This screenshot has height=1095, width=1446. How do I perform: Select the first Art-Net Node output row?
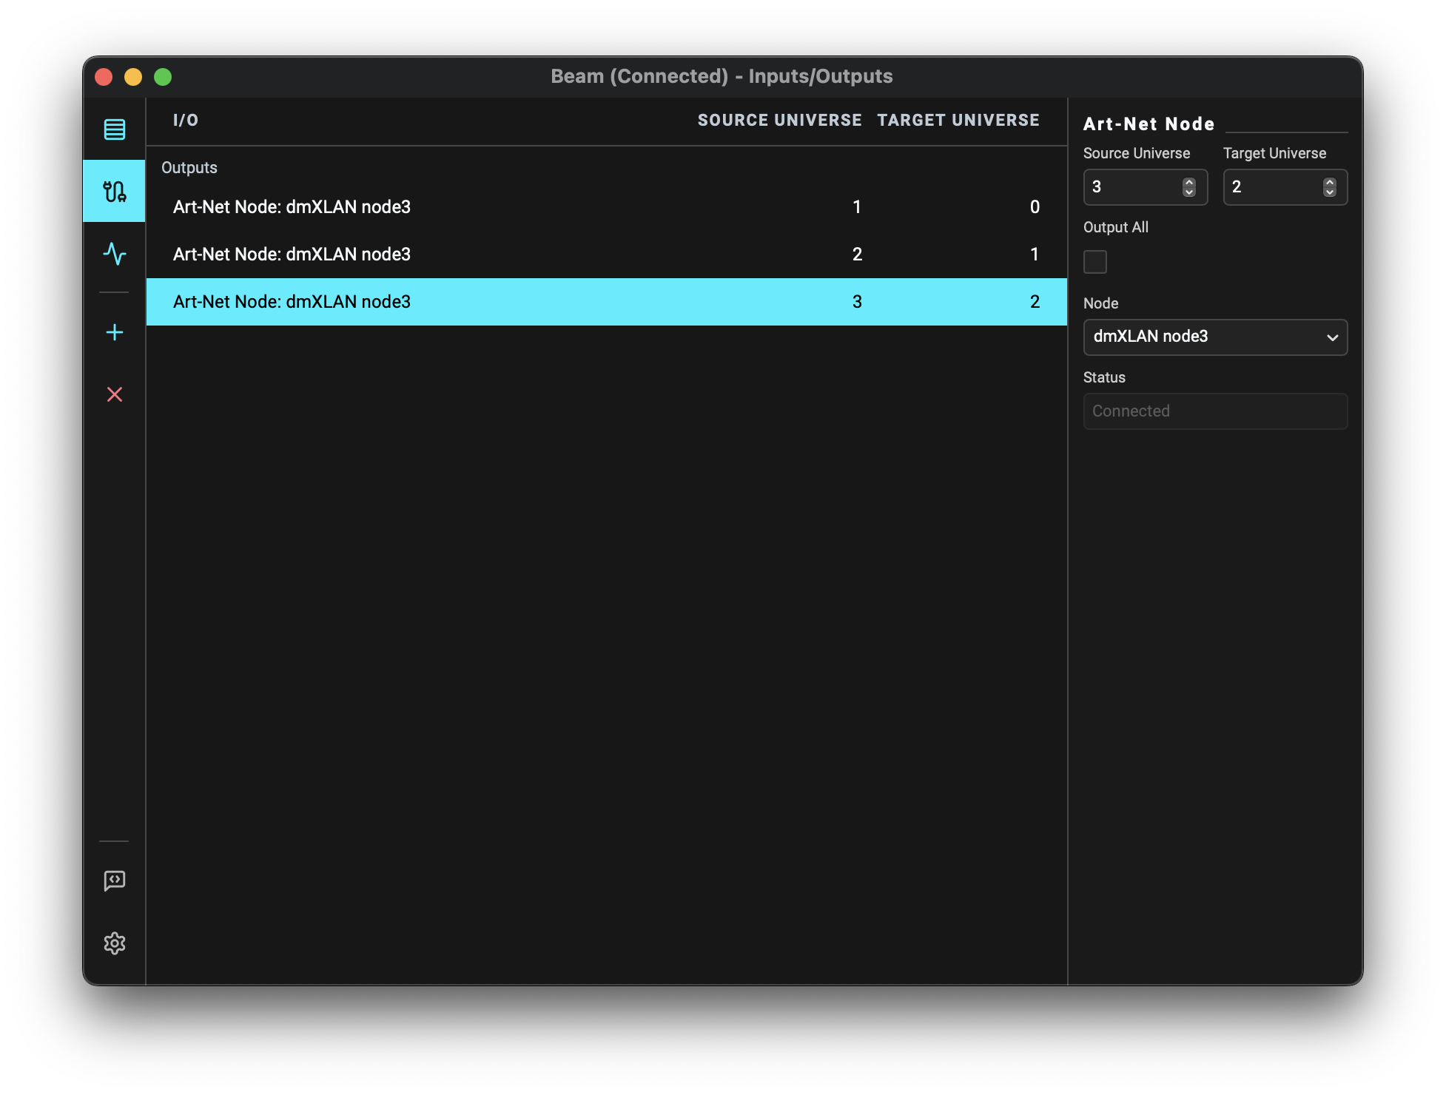pyautogui.click(x=606, y=207)
